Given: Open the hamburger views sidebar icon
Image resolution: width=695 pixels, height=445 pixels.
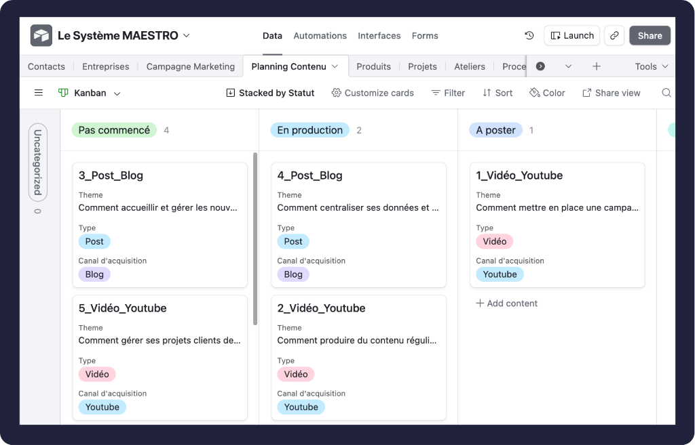Looking at the screenshot, I should pyautogui.click(x=39, y=93).
